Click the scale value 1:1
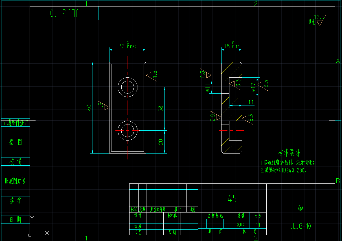This screenshot has height=241, width=342. 258,225
